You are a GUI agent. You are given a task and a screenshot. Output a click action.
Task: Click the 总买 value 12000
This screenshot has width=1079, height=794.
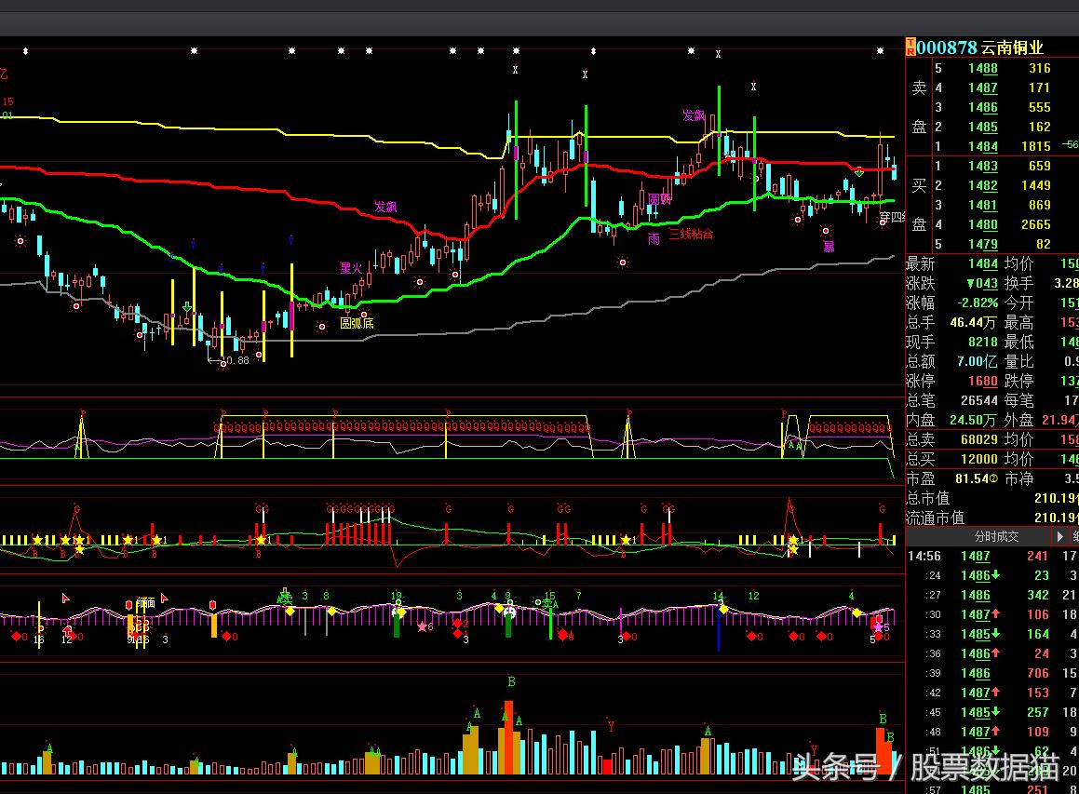tap(978, 459)
